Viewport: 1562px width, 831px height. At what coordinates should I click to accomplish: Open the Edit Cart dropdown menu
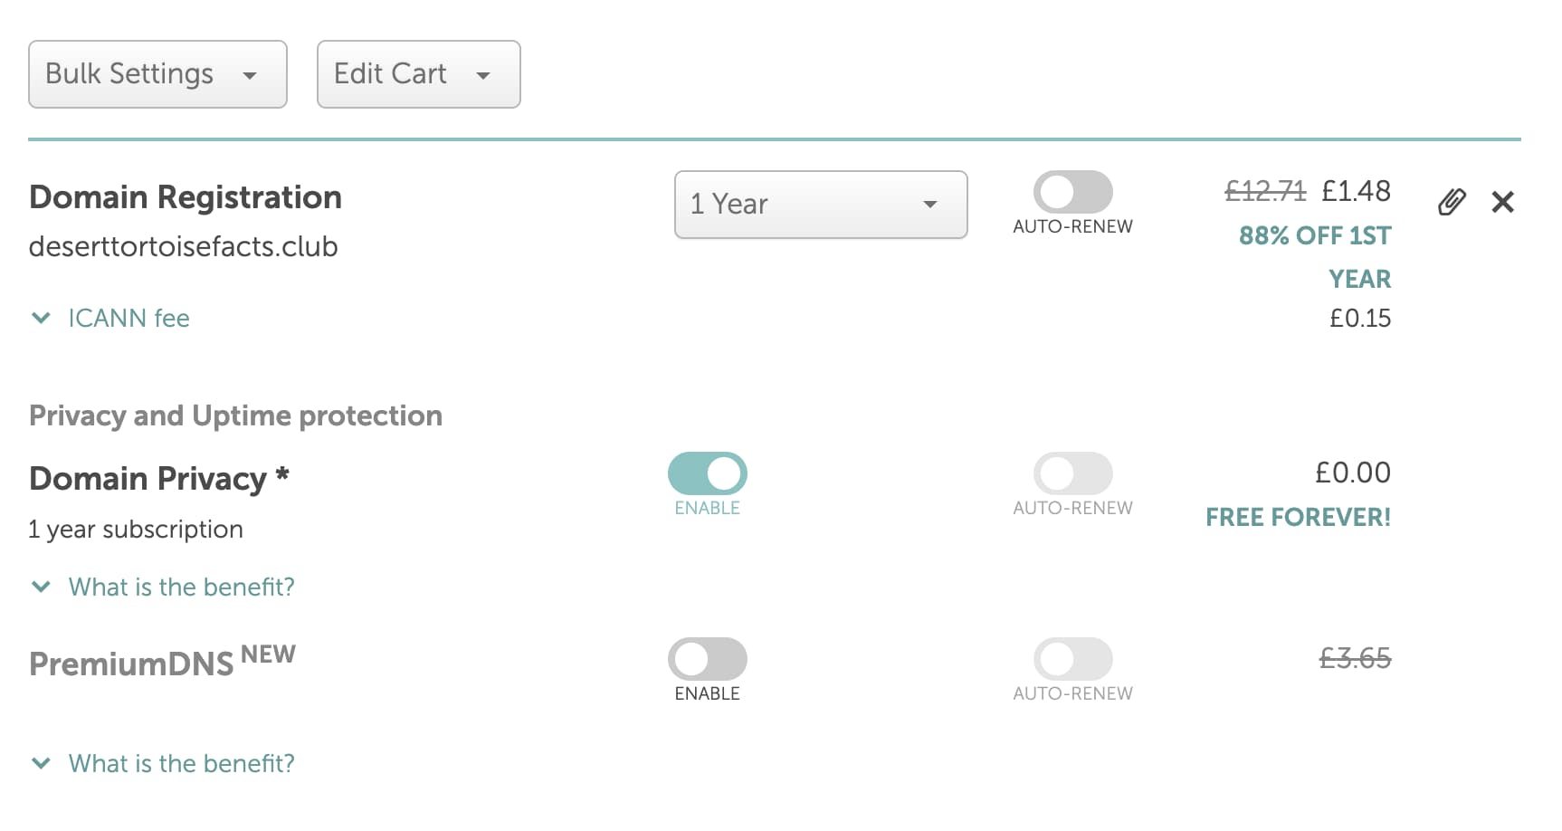coord(418,74)
